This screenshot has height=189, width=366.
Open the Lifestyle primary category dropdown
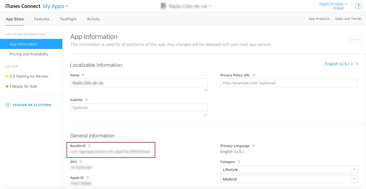[289, 169]
